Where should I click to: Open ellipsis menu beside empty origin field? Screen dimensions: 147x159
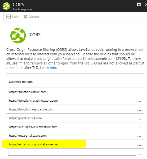139,154
